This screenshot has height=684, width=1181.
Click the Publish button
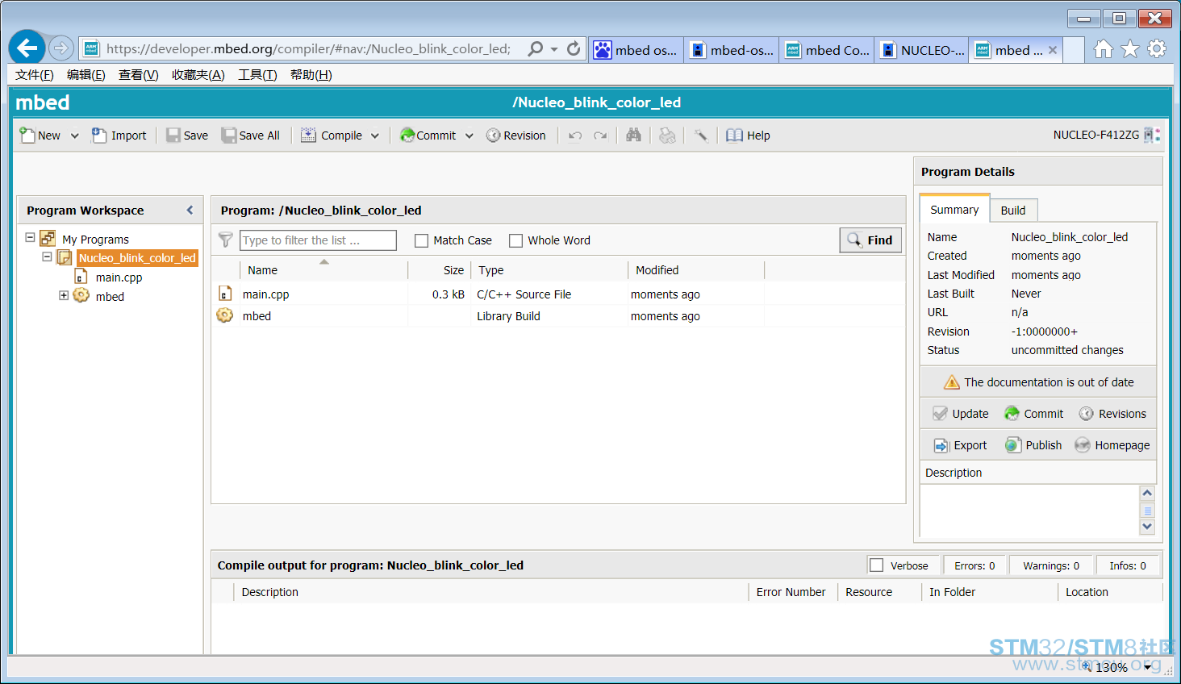click(x=1033, y=445)
